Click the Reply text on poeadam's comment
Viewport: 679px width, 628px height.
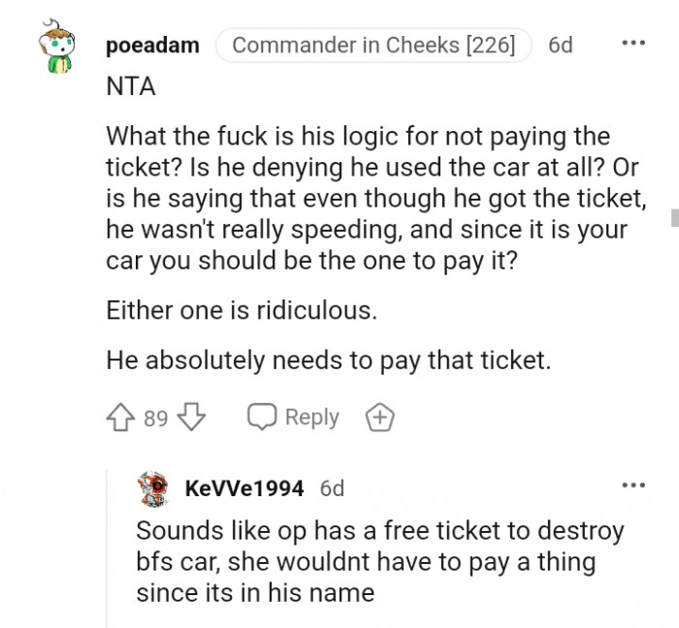pyautogui.click(x=311, y=418)
